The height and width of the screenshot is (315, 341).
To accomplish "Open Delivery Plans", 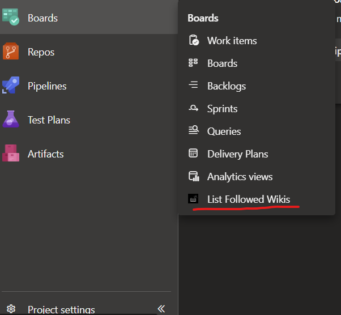I will pyautogui.click(x=238, y=154).
